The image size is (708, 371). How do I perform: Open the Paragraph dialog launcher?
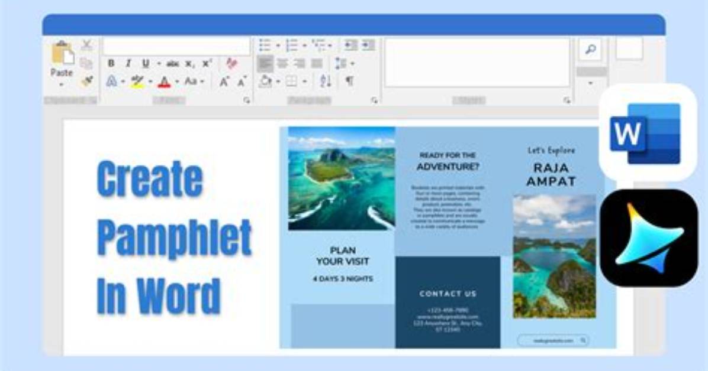(374, 100)
